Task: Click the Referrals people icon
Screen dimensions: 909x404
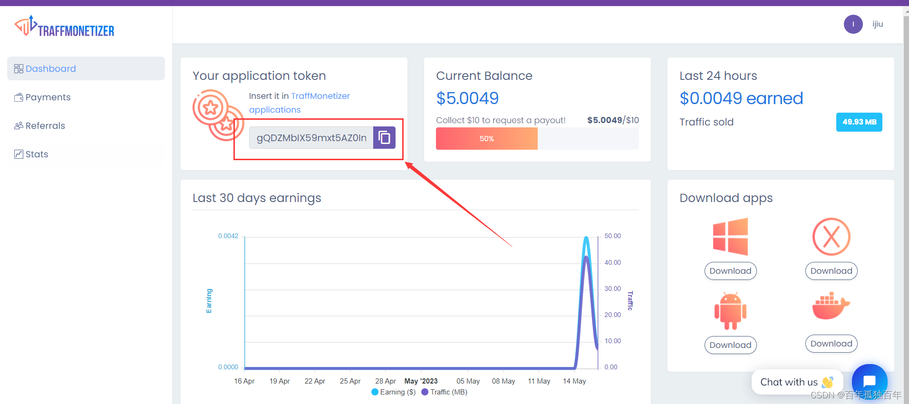Action: 19,125
